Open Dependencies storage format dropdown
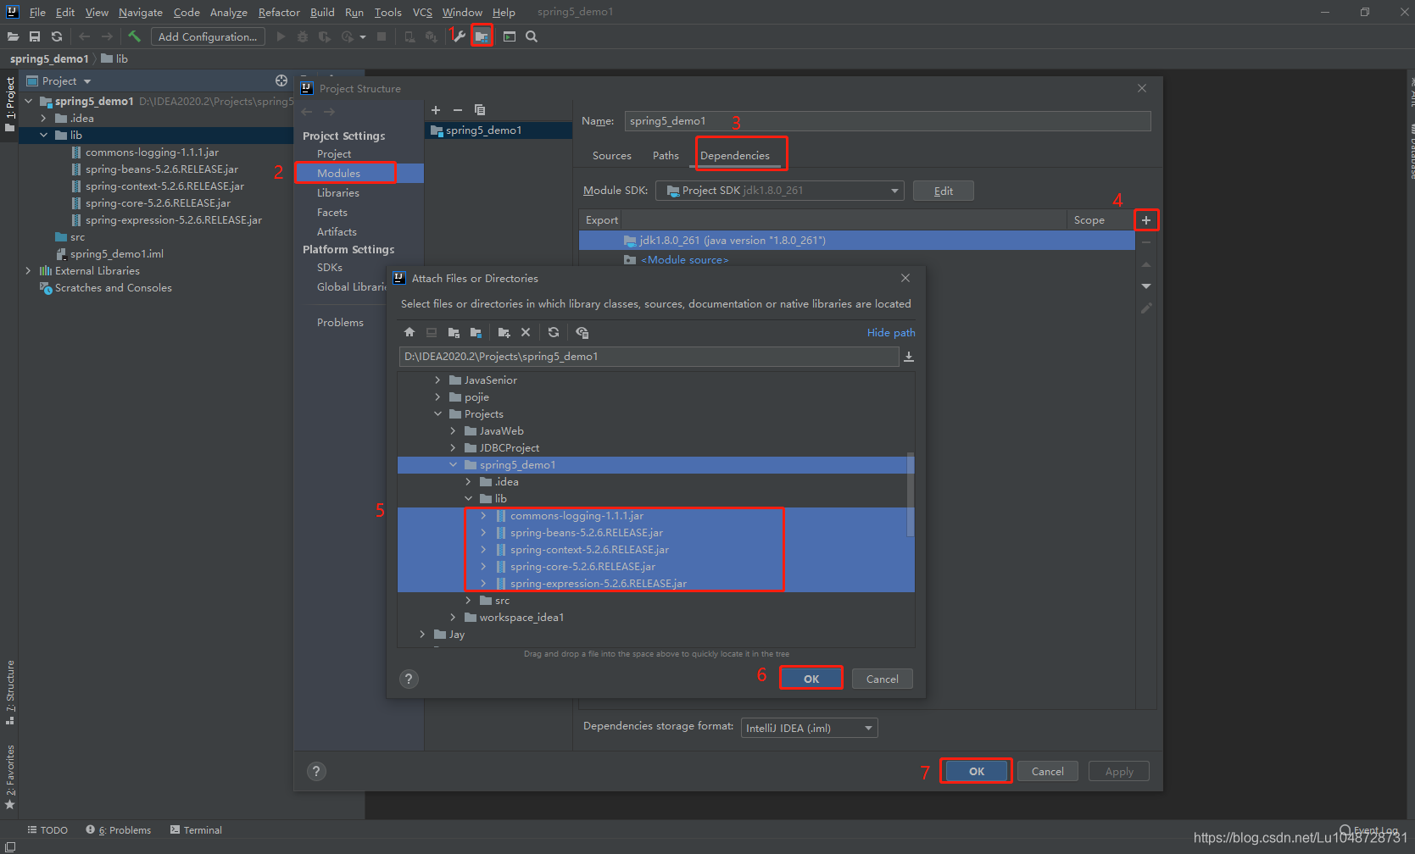The height and width of the screenshot is (854, 1415). click(810, 728)
